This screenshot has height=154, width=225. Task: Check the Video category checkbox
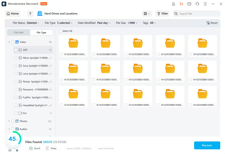pyautogui.click(x=13, y=42)
